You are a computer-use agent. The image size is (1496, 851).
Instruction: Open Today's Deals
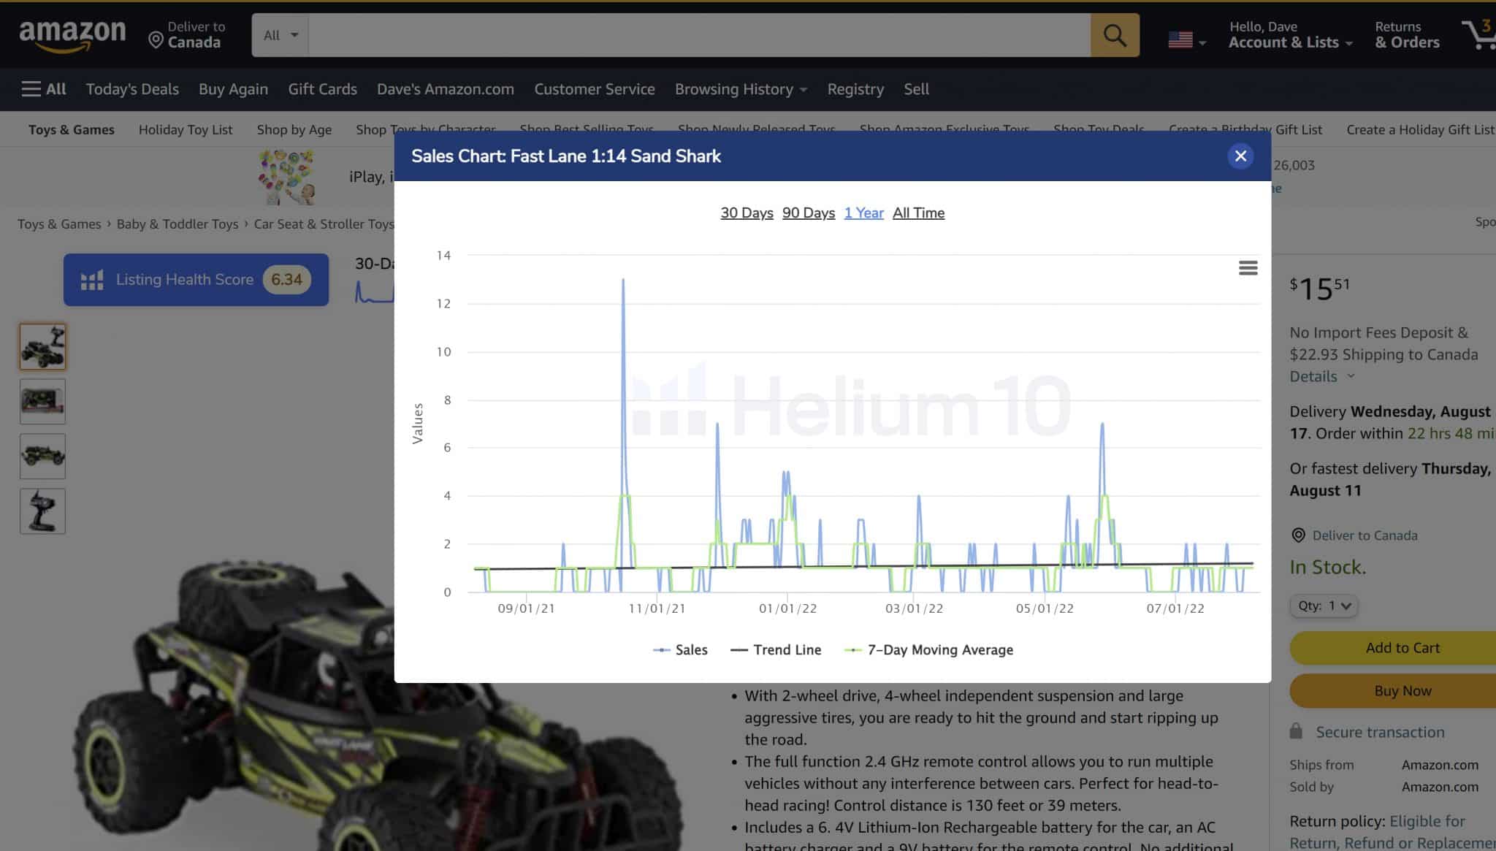point(132,89)
